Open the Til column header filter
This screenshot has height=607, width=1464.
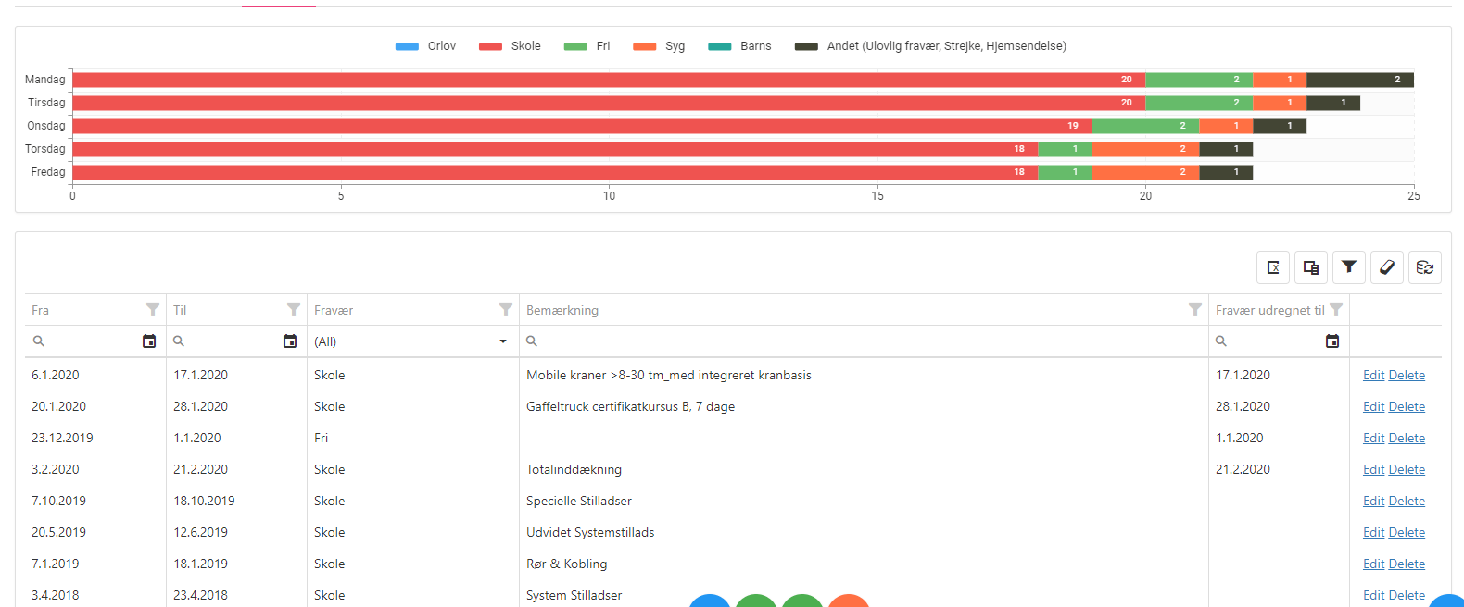coord(294,309)
